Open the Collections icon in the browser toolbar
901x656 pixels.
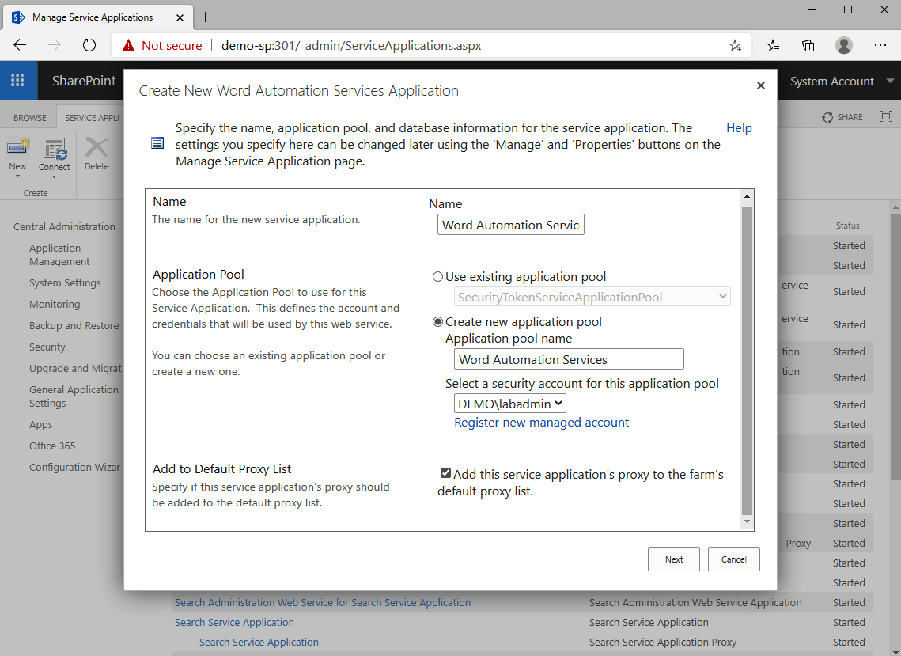click(x=808, y=45)
